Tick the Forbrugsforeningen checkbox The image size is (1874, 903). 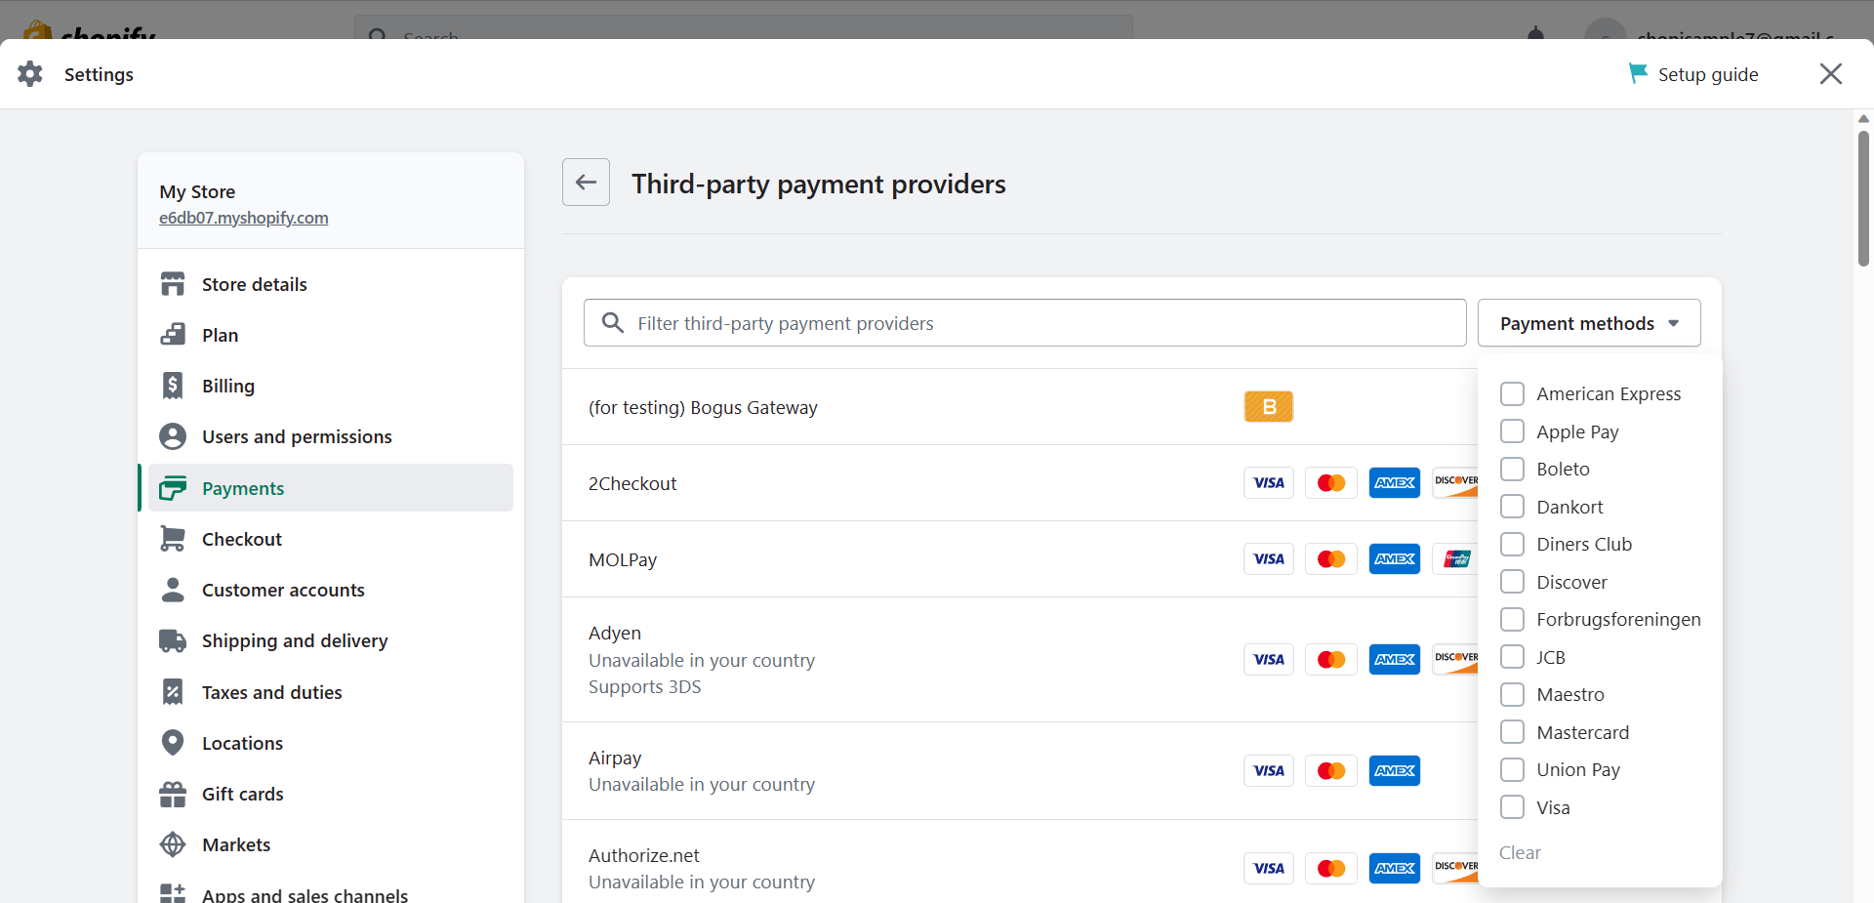click(x=1512, y=619)
